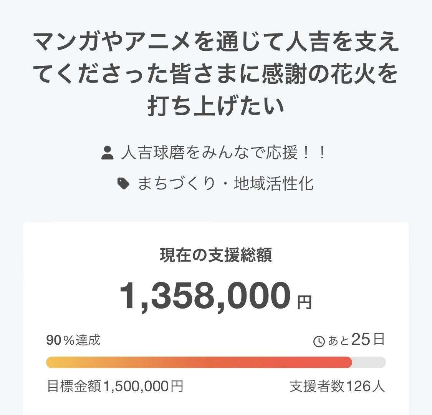Click the tag icon beside the category
432x415 pixels.
123,184
